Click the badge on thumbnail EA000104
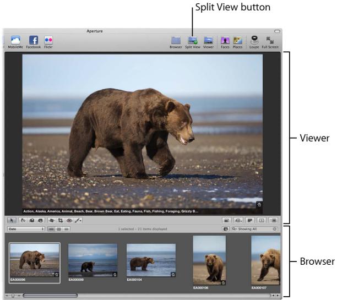Screen dimensions: 337x300 coord(173,275)
